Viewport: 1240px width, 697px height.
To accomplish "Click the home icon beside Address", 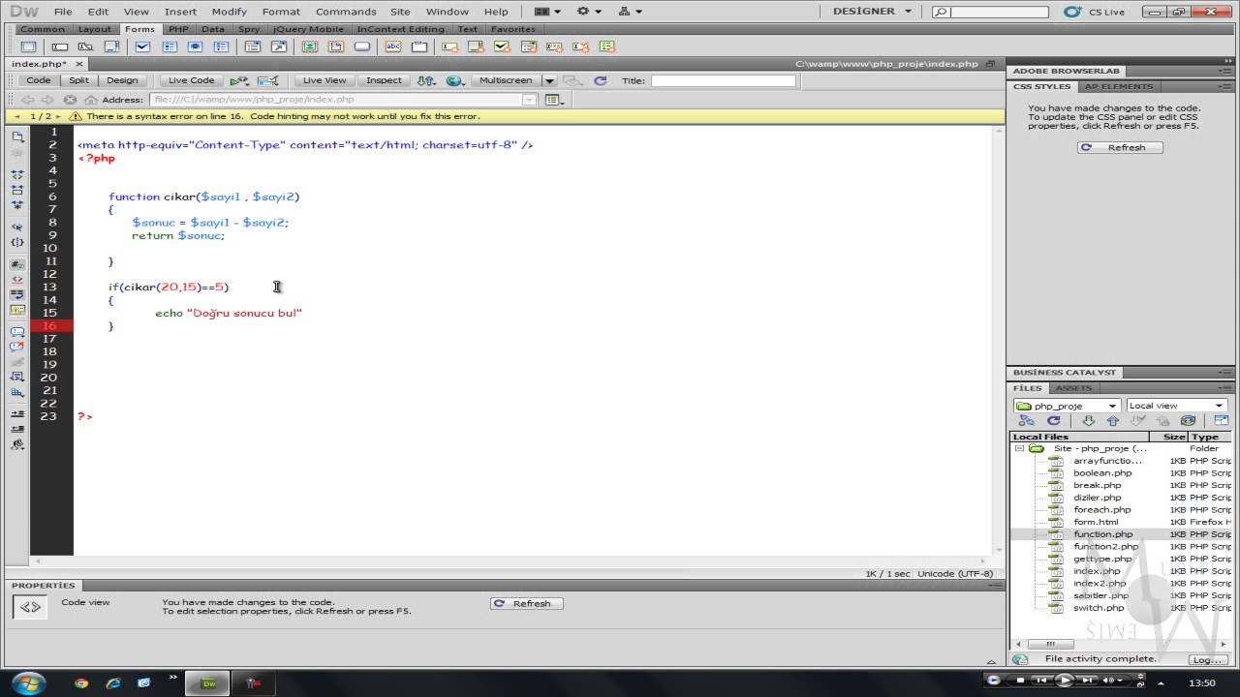I will coord(91,100).
